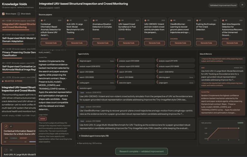Click the Validated improvement found badge
Screen dimensions: 247x157
click(x=223, y=5)
